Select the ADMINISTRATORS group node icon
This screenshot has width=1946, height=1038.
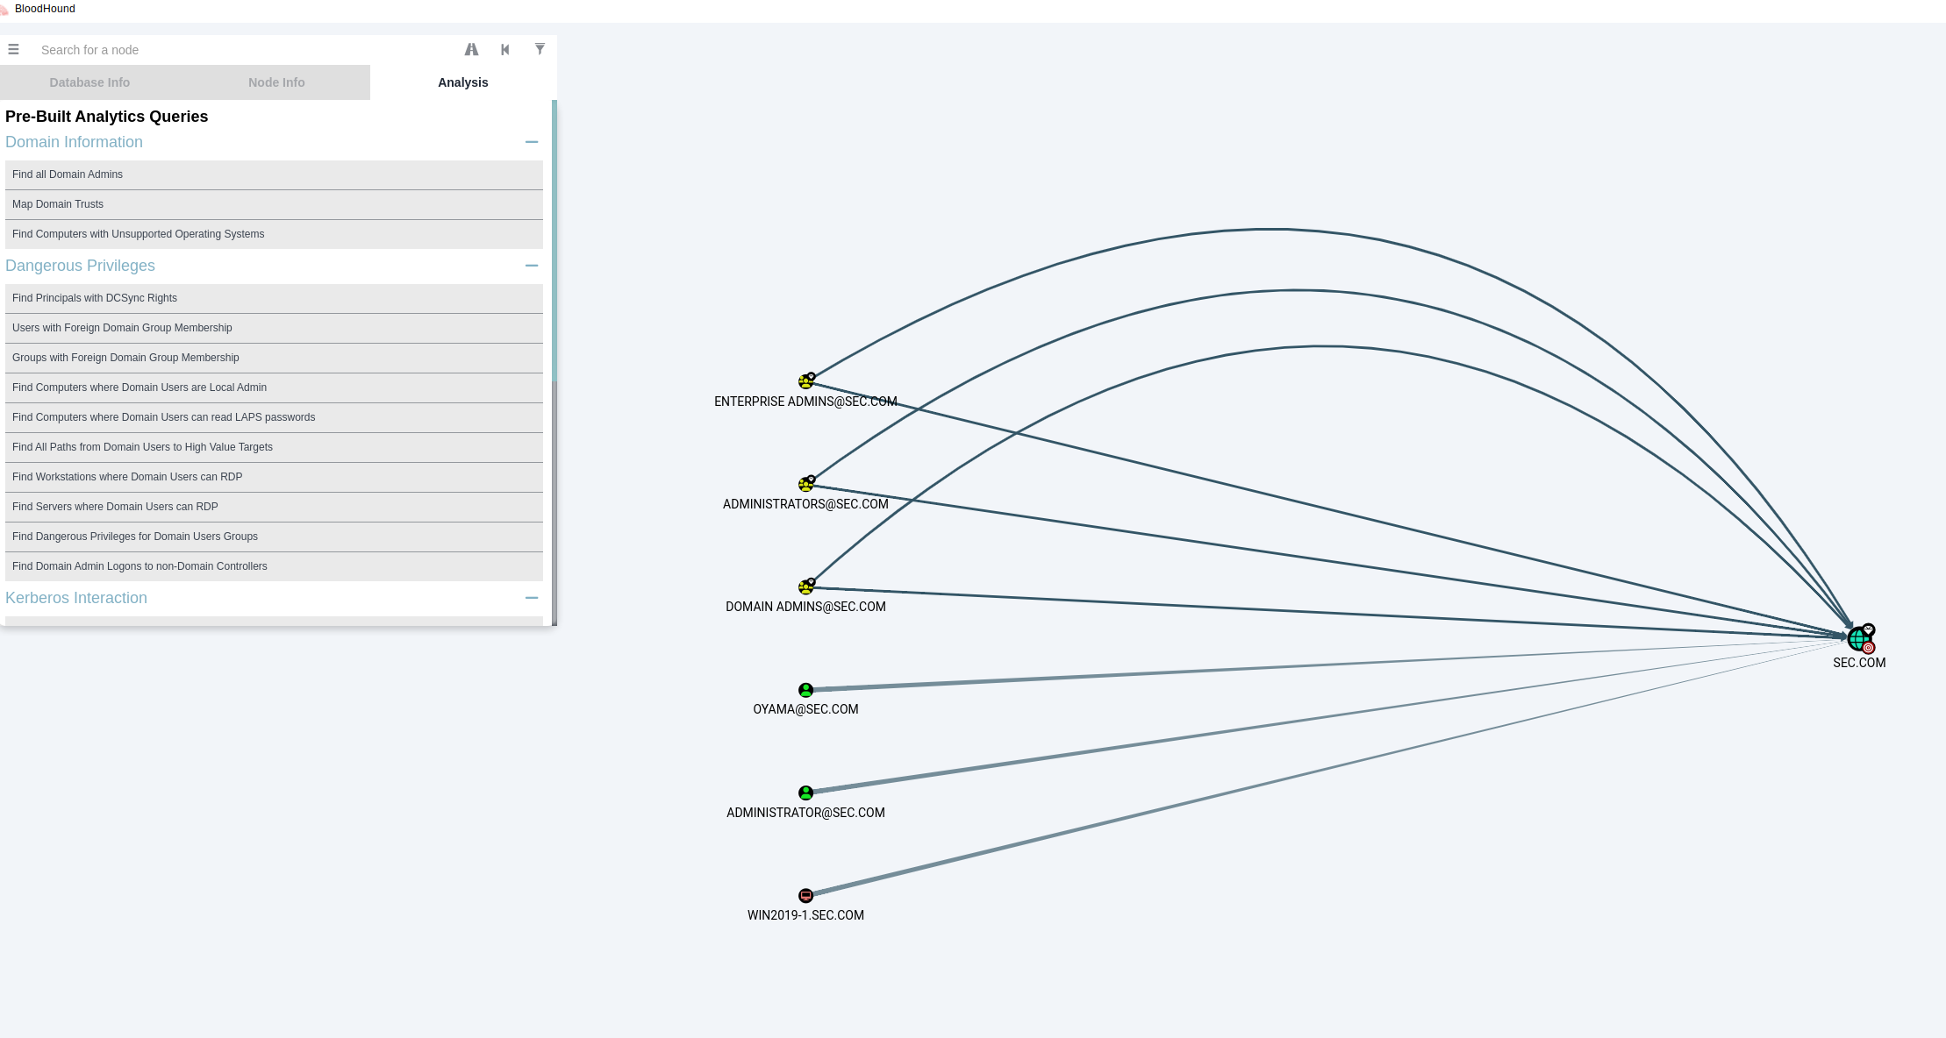pyautogui.click(x=805, y=484)
